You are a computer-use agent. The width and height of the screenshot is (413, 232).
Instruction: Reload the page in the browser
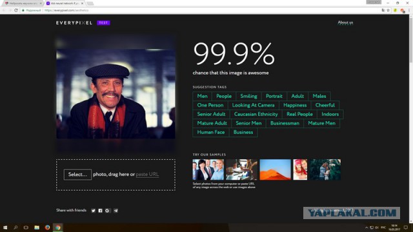(x=16, y=10)
